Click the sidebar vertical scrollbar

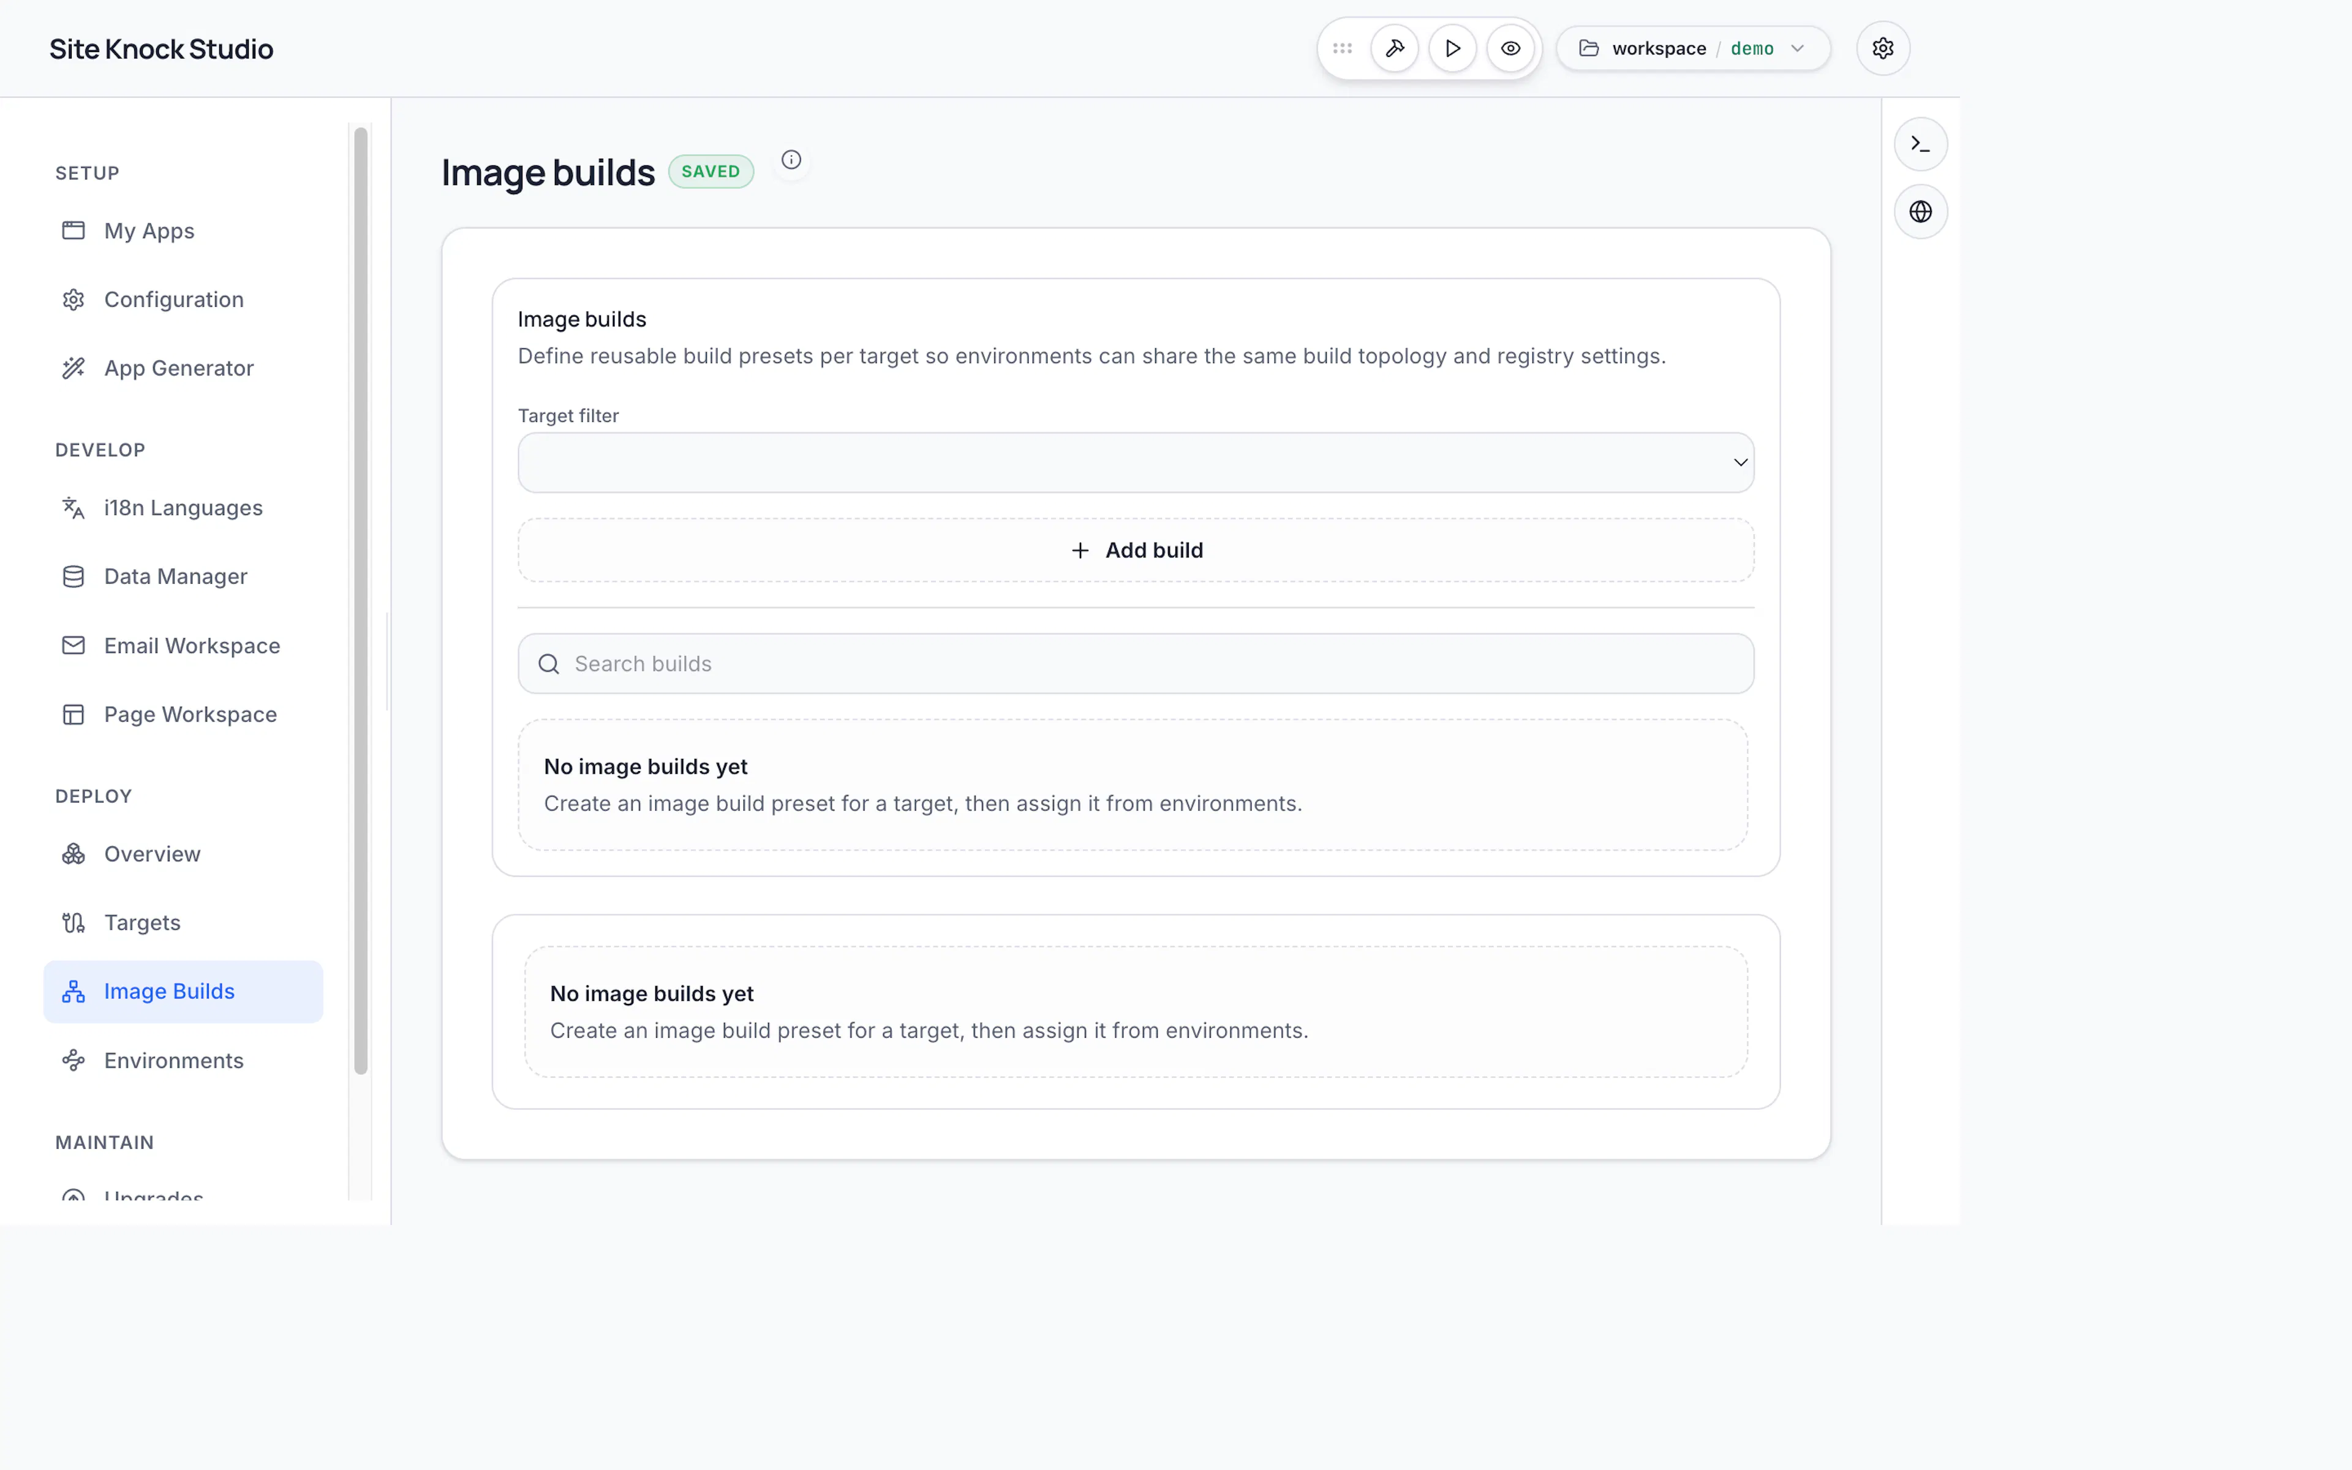point(361,601)
